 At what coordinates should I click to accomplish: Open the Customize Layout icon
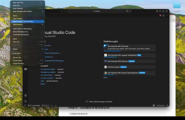157,11
